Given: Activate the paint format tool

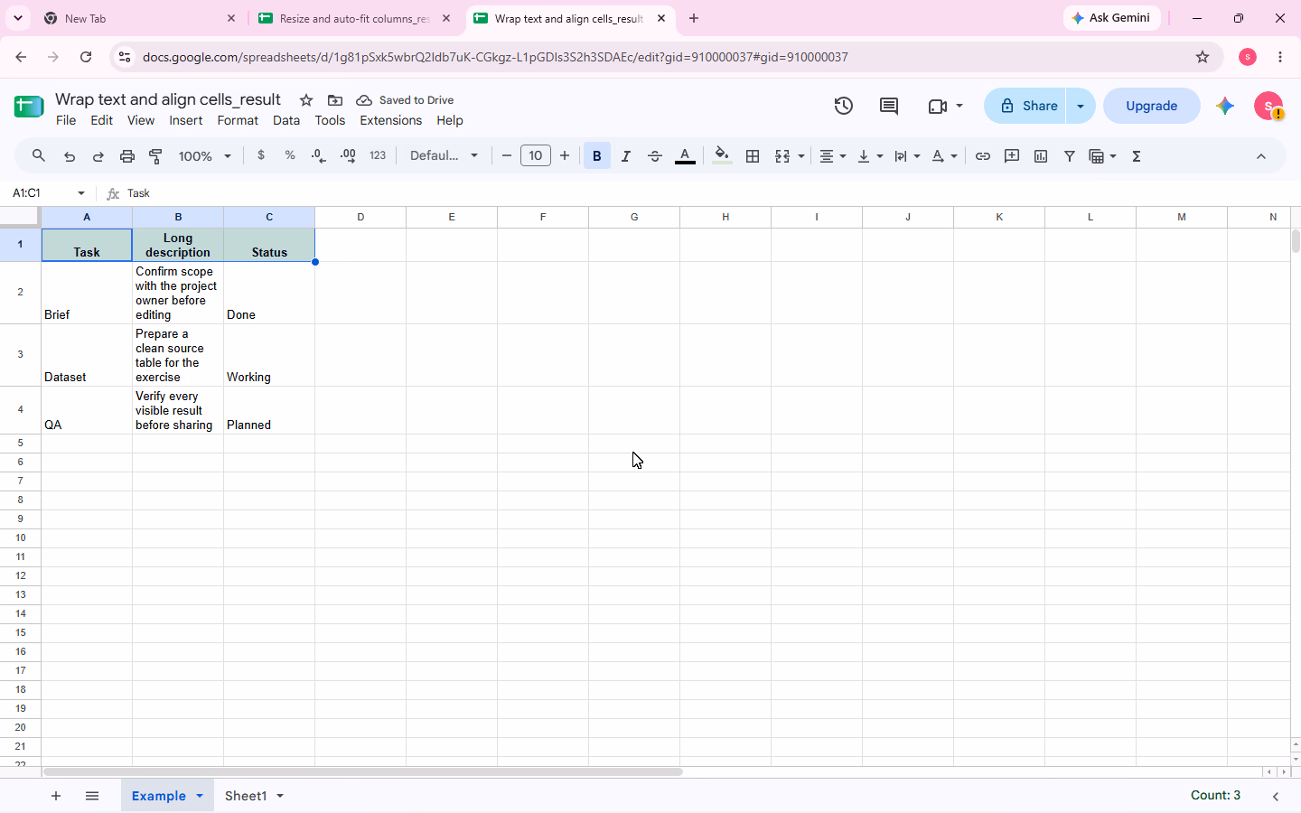Looking at the screenshot, I should [156, 156].
